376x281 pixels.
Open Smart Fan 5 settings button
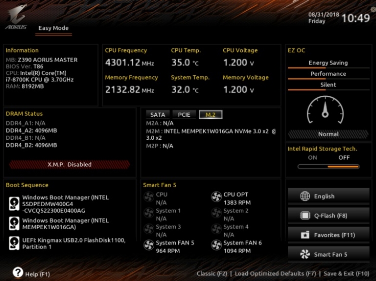[x=329, y=255]
